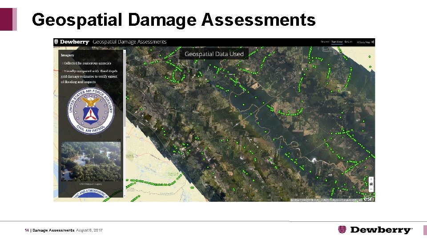Click the CAP Oblique Imagery caption
Viewport: 427px width, 240px height.
[x=91, y=184]
